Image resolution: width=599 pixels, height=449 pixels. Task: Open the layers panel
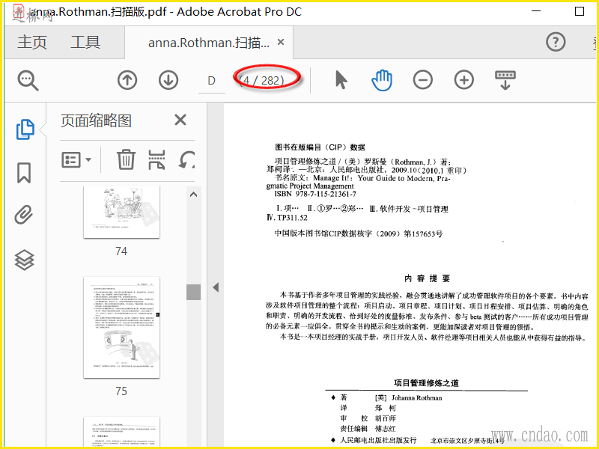tap(24, 260)
